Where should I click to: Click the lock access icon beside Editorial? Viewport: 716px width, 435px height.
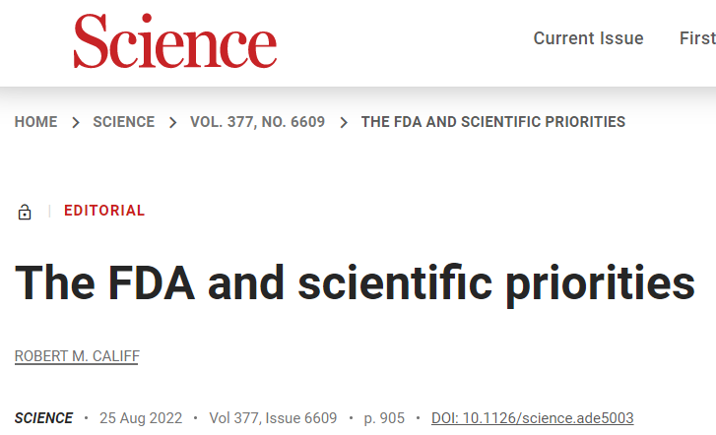(x=25, y=212)
